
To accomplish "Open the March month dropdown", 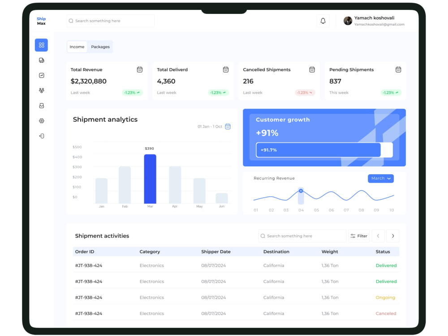I will 380,178.
